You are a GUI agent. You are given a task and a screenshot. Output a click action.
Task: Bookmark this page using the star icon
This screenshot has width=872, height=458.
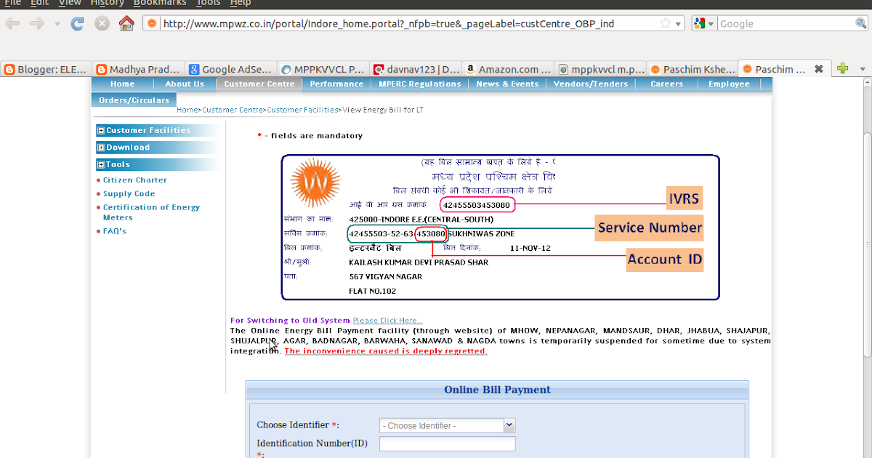(664, 23)
